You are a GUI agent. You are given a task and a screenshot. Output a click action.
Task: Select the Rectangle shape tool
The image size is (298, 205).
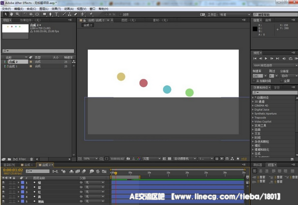click(45, 14)
